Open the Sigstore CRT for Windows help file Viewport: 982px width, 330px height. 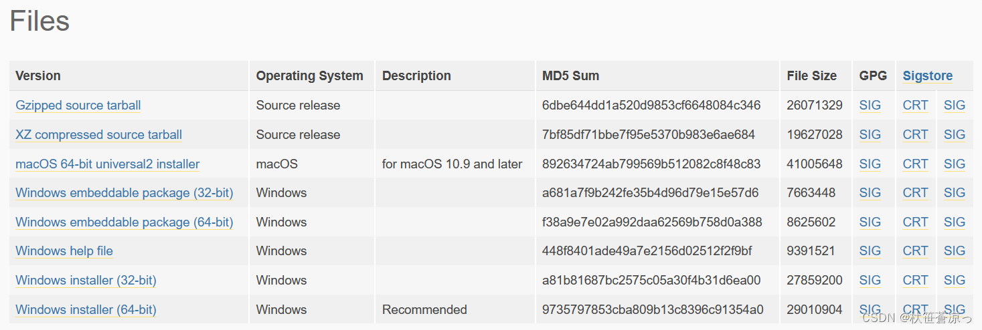pos(916,251)
